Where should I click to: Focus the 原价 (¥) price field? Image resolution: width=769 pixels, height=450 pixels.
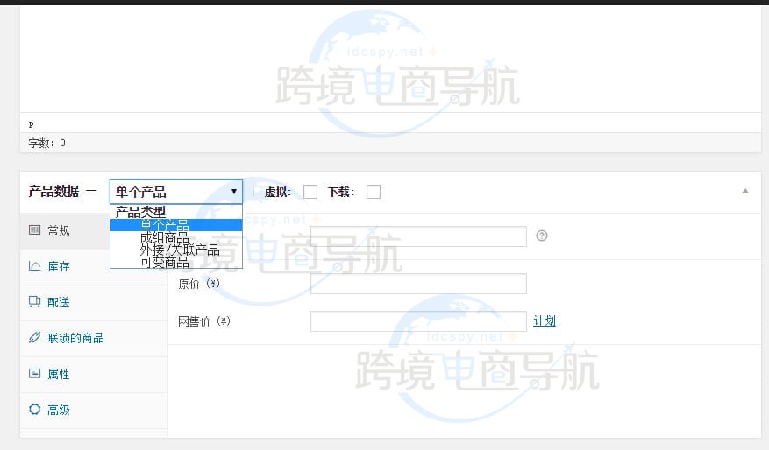pos(418,284)
